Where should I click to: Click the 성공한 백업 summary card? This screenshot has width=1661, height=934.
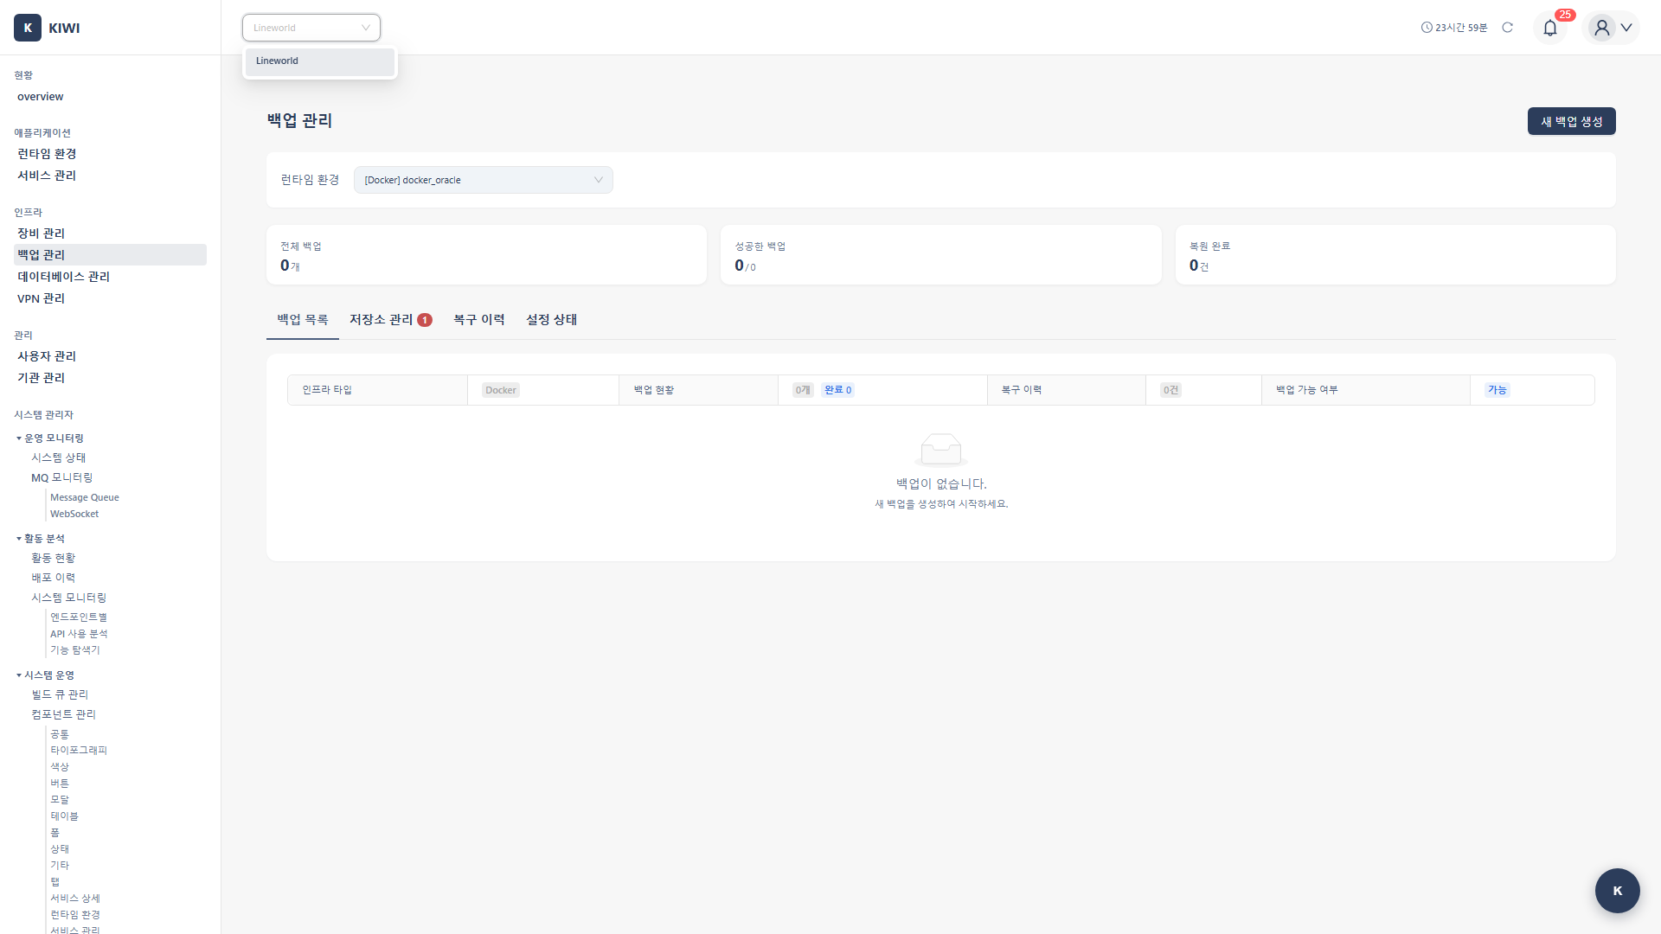coord(941,255)
